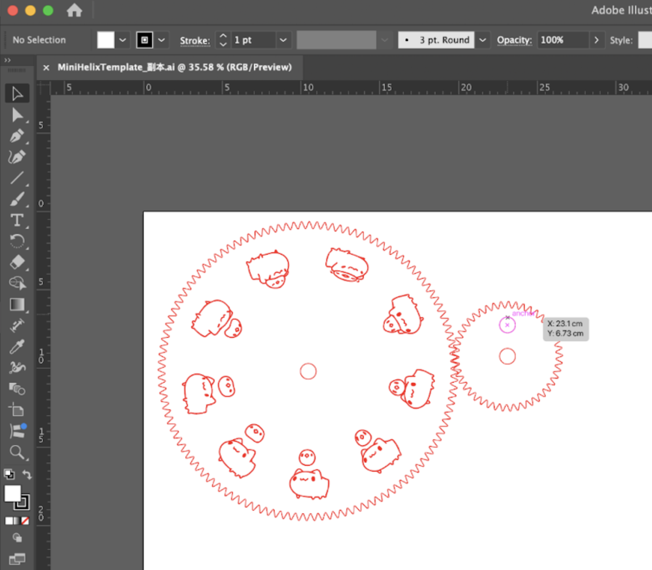652x570 pixels.
Task: Choose the Curvature tool
Action: 17,157
